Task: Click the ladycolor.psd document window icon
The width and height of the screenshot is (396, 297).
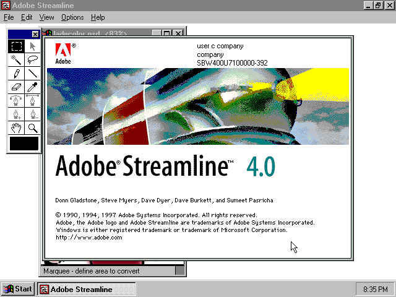Action: click(x=47, y=33)
